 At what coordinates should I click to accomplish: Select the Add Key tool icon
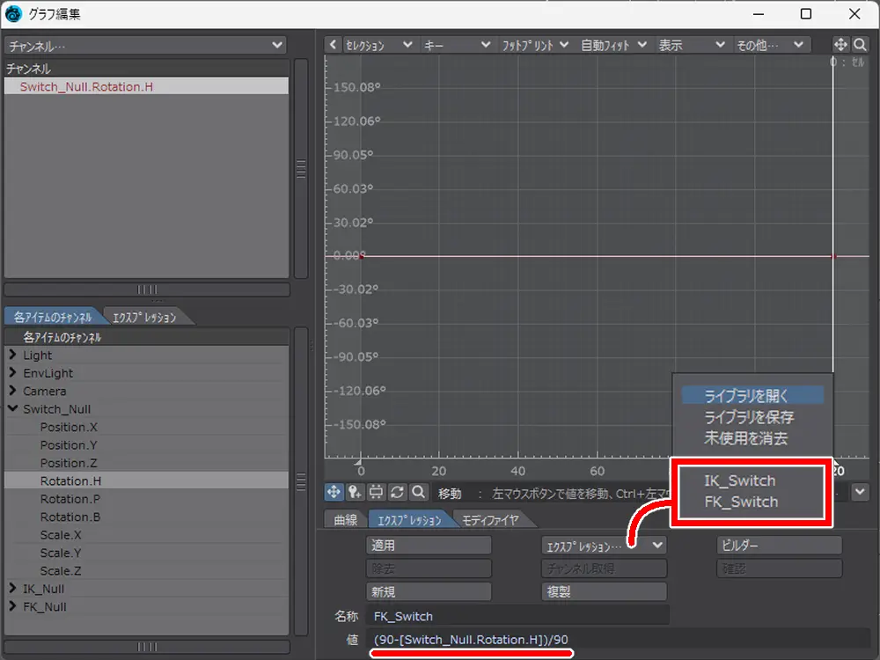[356, 493]
